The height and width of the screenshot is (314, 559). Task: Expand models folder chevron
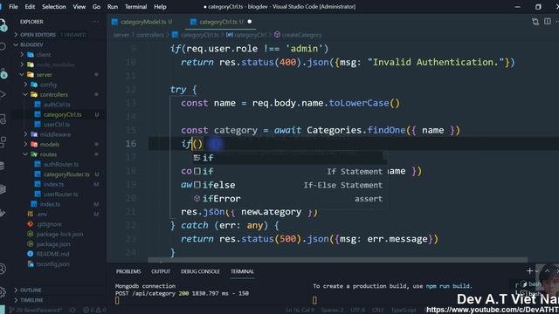pyautogui.click(x=25, y=144)
